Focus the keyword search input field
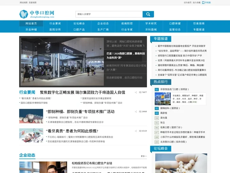 coord(109,14)
